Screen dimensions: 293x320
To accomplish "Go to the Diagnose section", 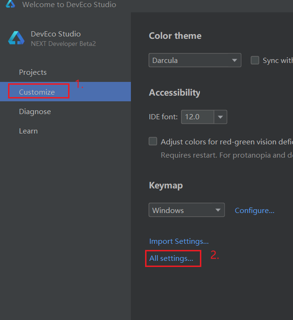I will 35,112.
